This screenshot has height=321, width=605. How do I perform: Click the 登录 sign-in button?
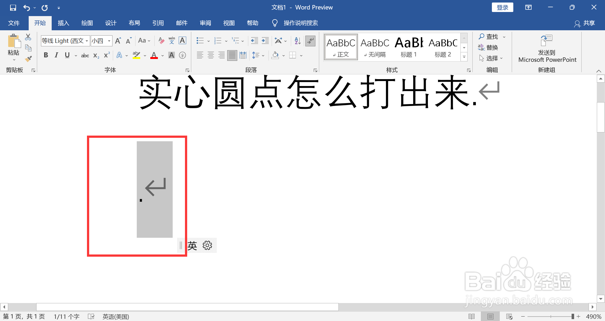click(502, 7)
